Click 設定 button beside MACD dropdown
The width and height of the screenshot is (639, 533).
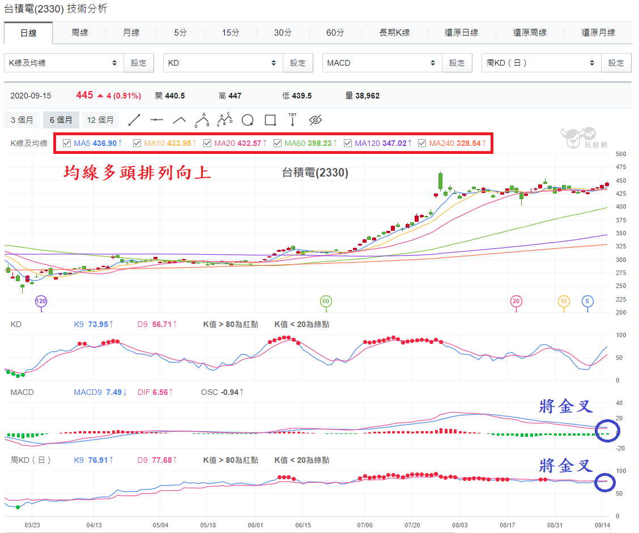click(457, 63)
